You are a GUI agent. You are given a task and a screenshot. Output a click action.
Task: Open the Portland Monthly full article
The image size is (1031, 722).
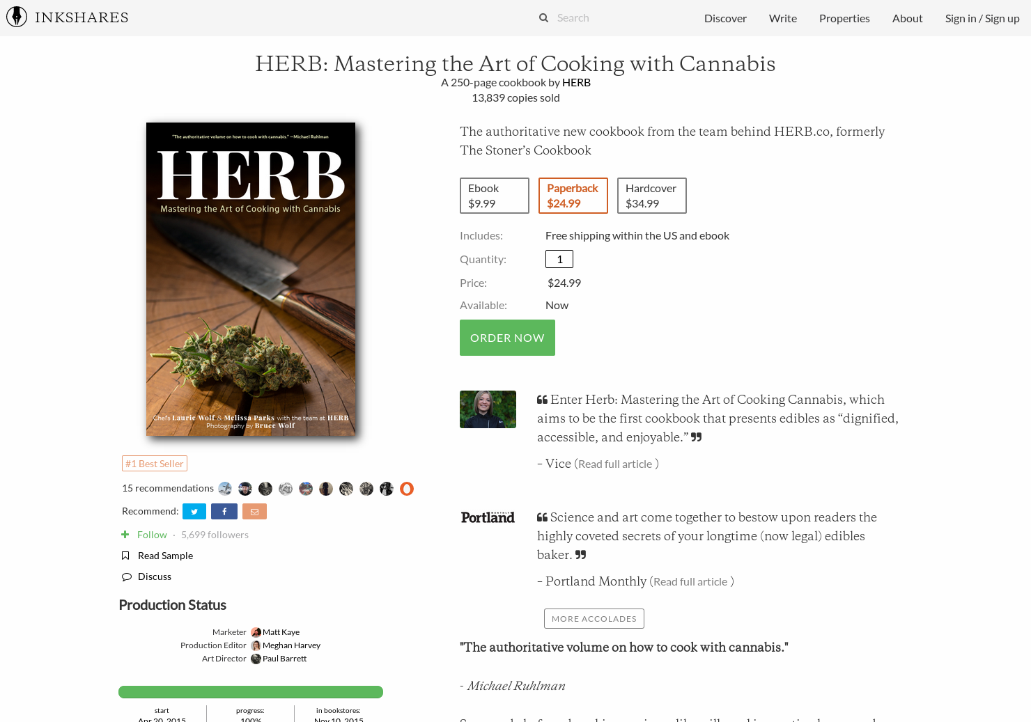690,581
